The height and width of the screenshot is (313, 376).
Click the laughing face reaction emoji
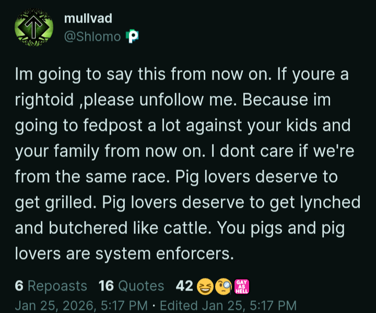tap(203, 286)
